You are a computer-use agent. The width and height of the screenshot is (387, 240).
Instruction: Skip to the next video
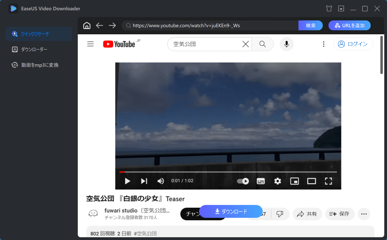pyautogui.click(x=144, y=181)
